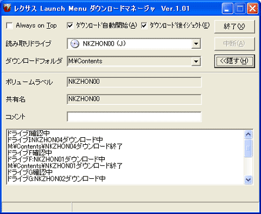Click the disc icon in drive combo
The height and width of the screenshot is (214, 261).
(75, 44)
